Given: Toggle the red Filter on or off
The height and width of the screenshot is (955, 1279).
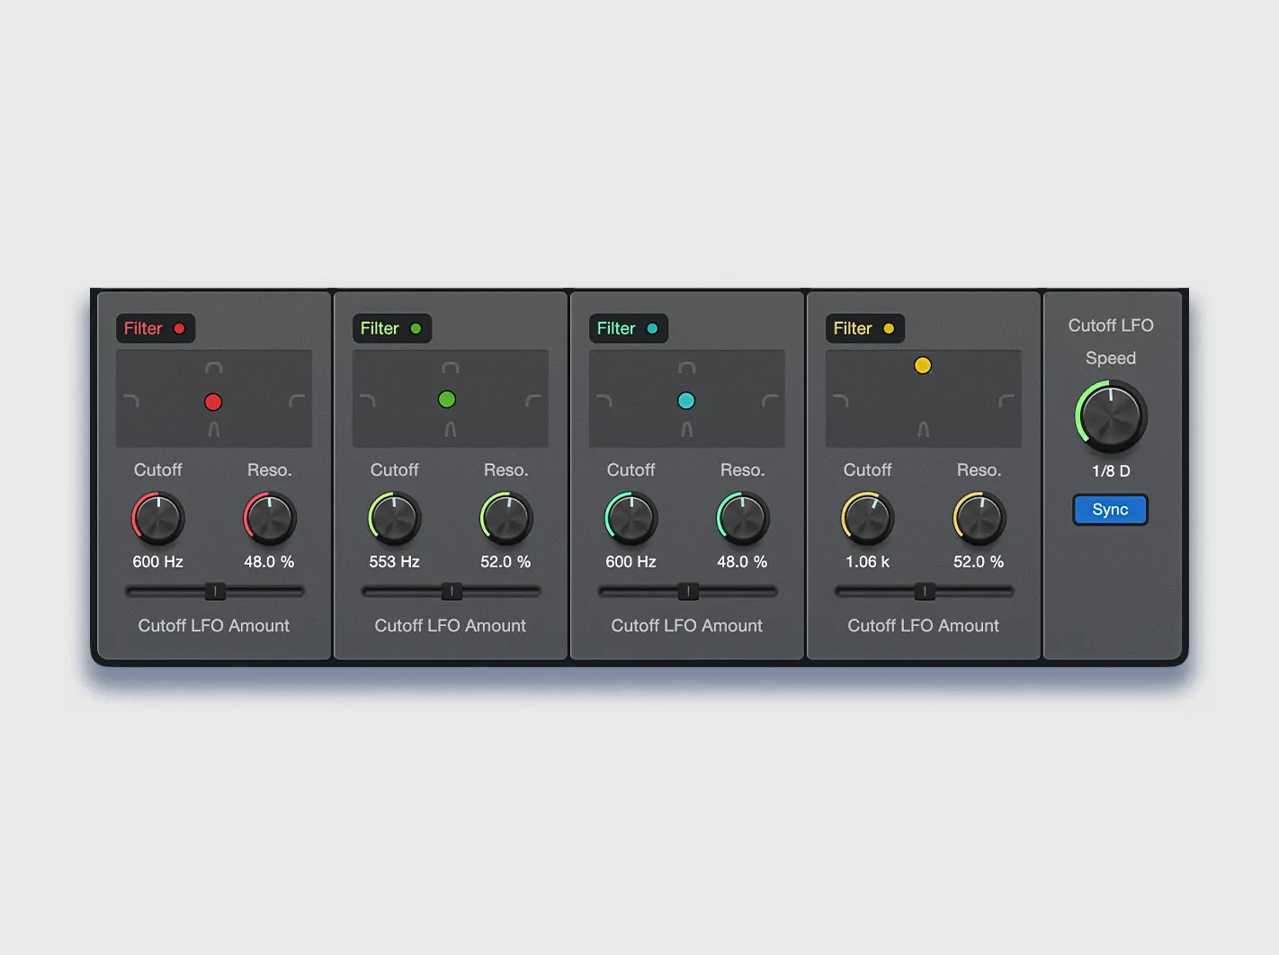Looking at the screenshot, I should tap(155, 328).
